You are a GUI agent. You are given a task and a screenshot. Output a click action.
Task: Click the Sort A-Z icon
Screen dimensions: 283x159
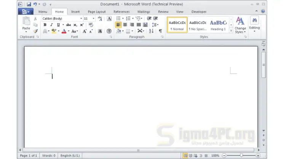151,31
